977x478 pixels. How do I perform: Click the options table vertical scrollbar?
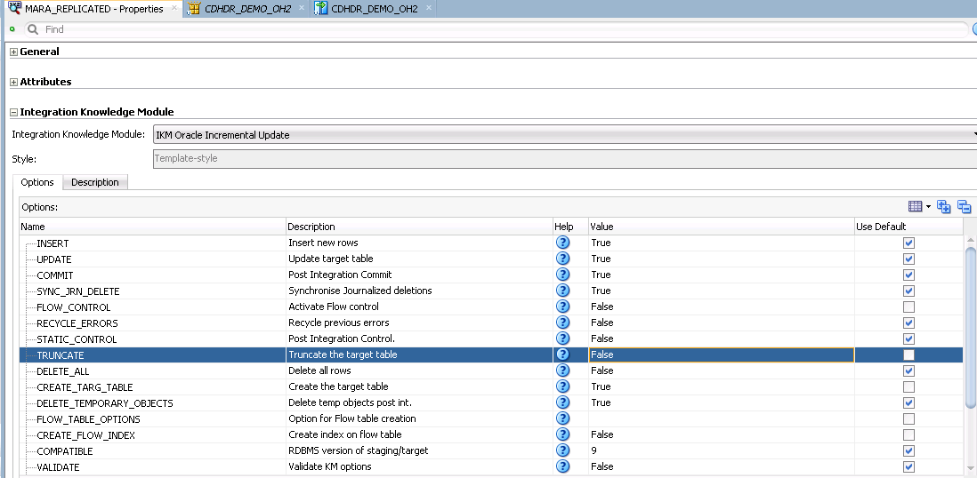coord(970,327)
